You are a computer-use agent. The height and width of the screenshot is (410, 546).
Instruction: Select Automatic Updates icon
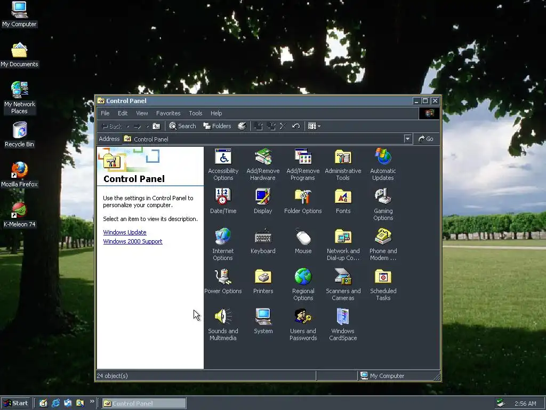[383, 164]
